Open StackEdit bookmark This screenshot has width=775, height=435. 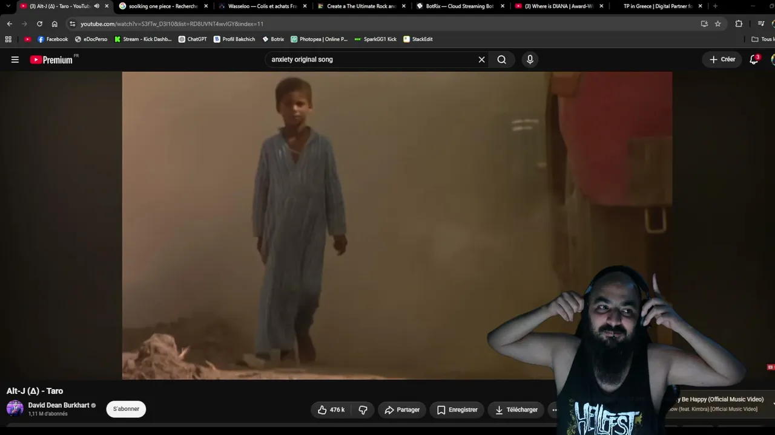click(x=418, y=39)
